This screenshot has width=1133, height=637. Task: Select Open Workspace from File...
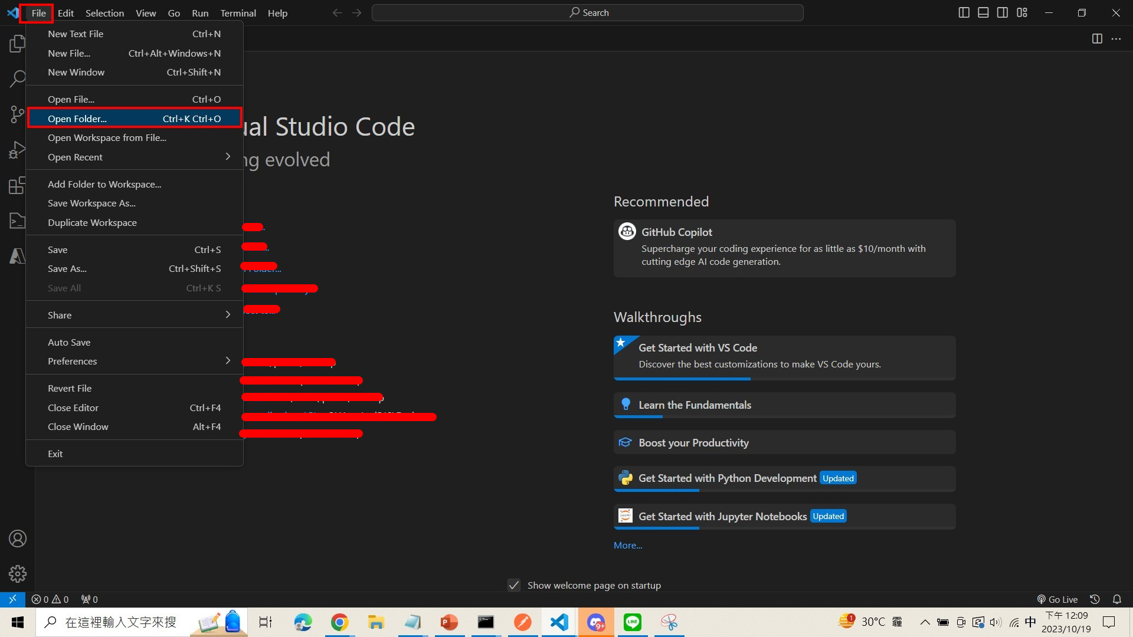click(135, 137)
